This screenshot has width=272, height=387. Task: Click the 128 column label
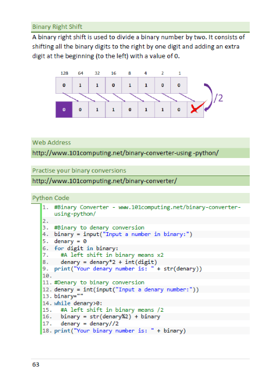pyautogui.click(x=64, y=73)
